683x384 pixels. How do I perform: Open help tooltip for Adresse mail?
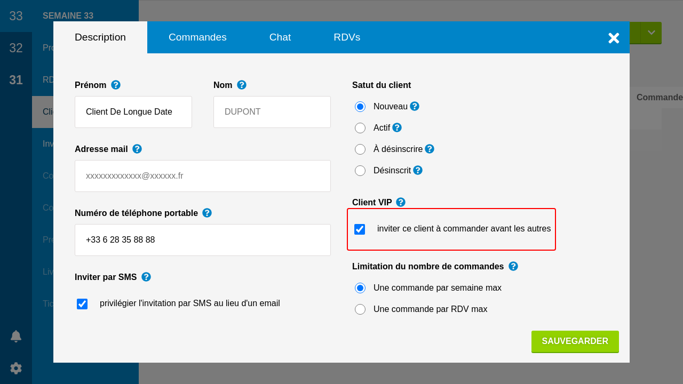(137, 149)
